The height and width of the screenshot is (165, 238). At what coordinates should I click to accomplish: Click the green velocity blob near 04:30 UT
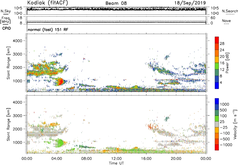(x=60, y=143)
